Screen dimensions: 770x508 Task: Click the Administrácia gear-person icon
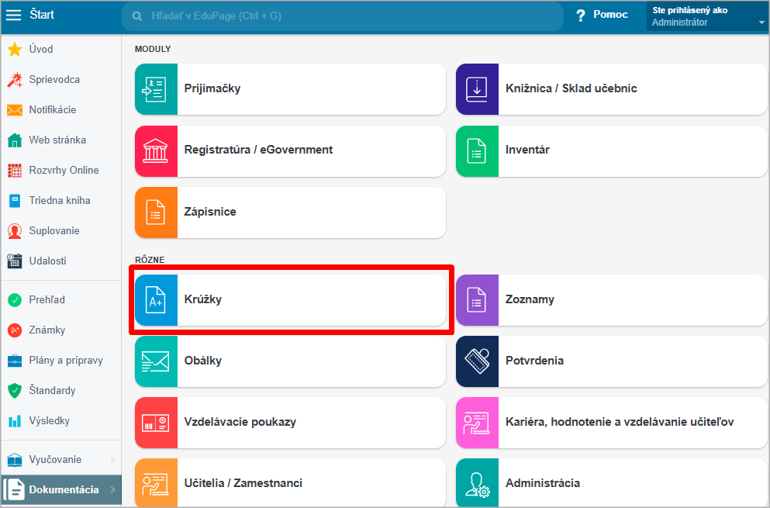[x=477, y=483]
